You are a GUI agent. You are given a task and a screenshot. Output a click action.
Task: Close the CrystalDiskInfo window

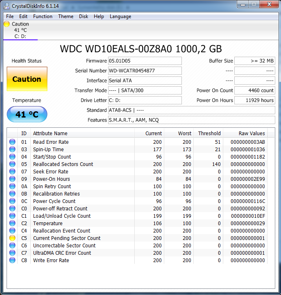coord(269,5)
